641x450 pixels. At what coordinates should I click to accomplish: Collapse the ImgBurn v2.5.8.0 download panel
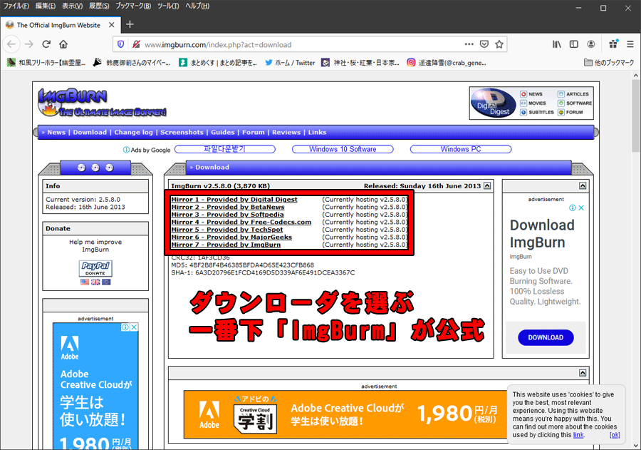point(487,186)
